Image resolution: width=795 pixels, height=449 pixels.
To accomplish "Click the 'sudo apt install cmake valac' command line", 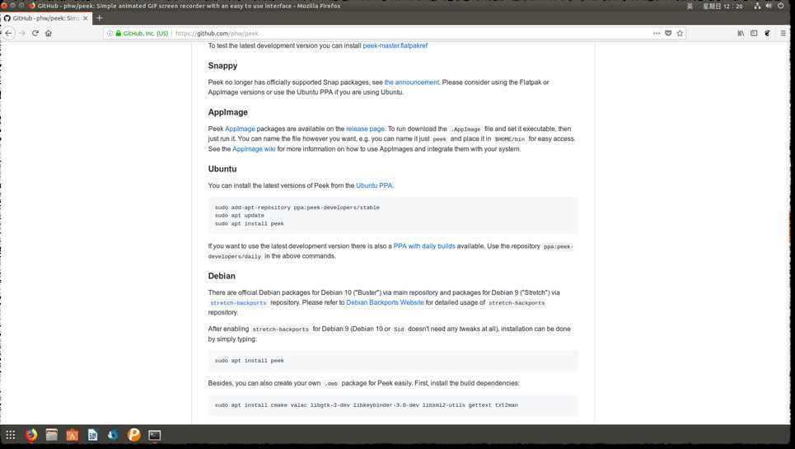I will [366, 405].
